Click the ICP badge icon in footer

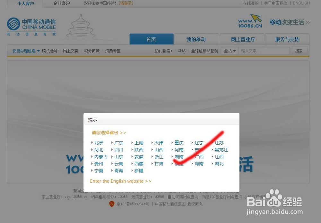point(112,204)
